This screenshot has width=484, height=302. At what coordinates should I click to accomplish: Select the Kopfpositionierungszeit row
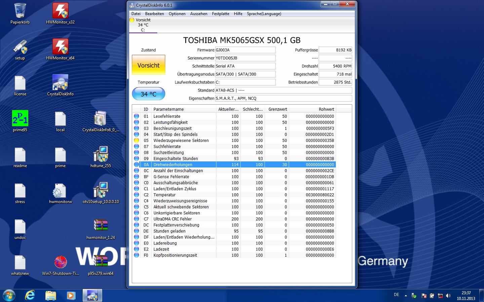234,255
